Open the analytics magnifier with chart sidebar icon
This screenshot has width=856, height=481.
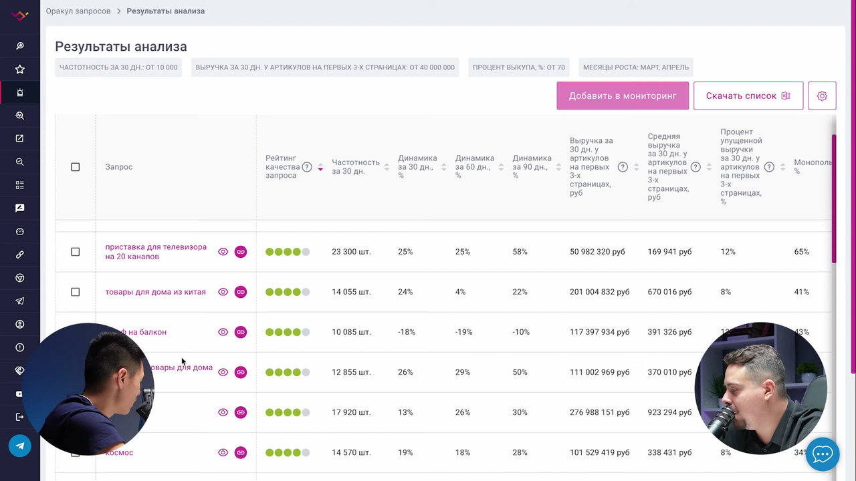click(x=20, y=46)
